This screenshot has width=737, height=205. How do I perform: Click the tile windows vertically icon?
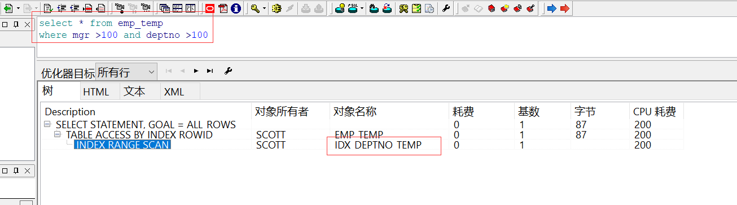click(190, 8)
